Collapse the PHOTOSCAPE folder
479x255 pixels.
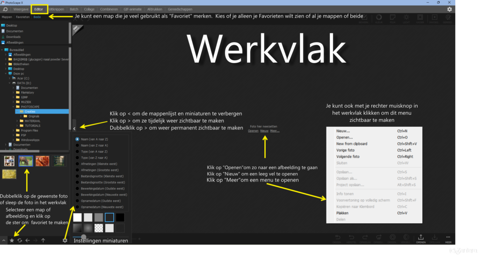coord(14,107)
